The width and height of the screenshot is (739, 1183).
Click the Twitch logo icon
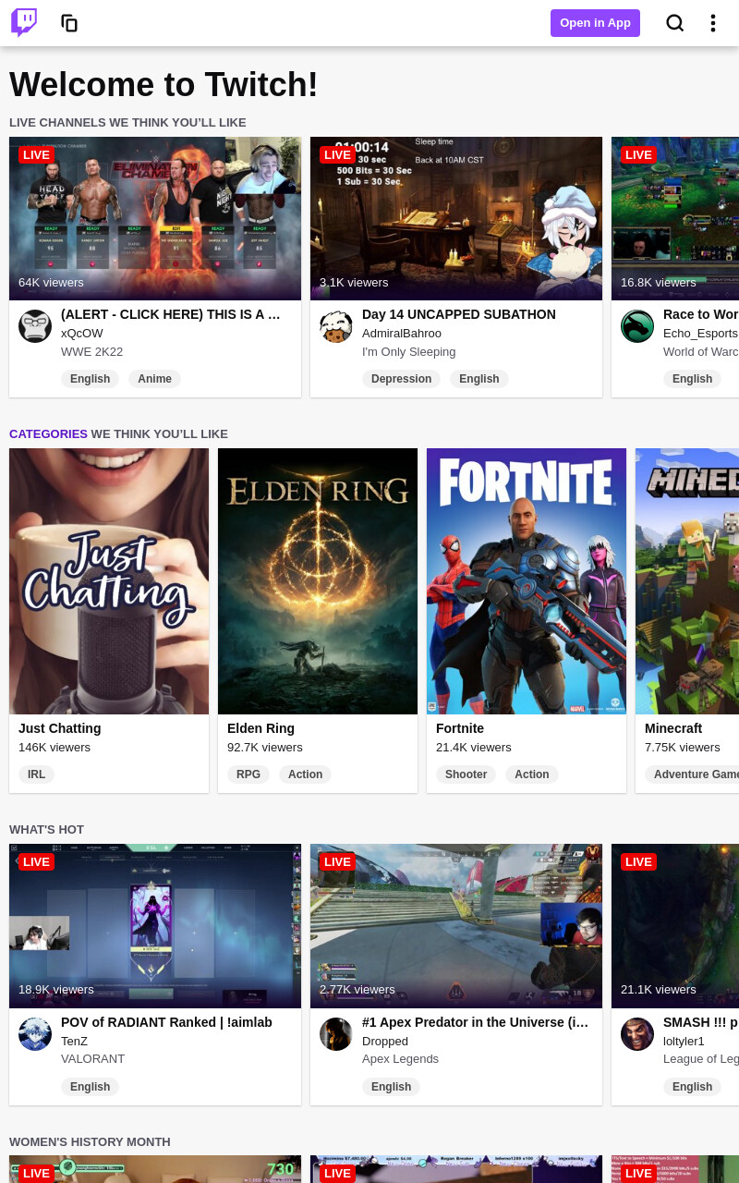tap(24, 23)
